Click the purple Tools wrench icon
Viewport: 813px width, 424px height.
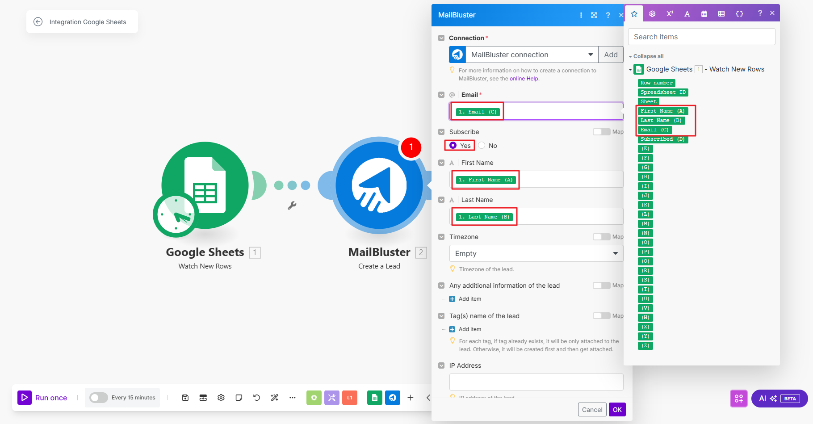[332, 398]
